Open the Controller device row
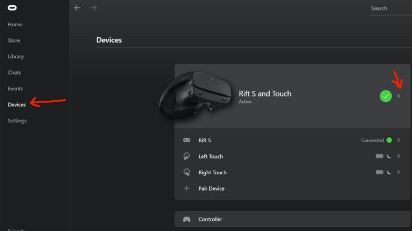The height and width of the screenshot is (231, 412). 292,219
